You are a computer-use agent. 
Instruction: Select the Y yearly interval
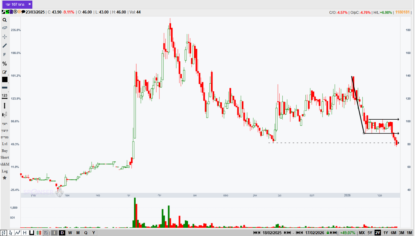coord(93,233)
